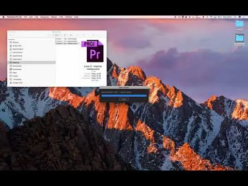Select Documents in the Finder sidebar
The width and height of the screenshot is (248, 186).
pyautogui.click(x=17, y=66)
